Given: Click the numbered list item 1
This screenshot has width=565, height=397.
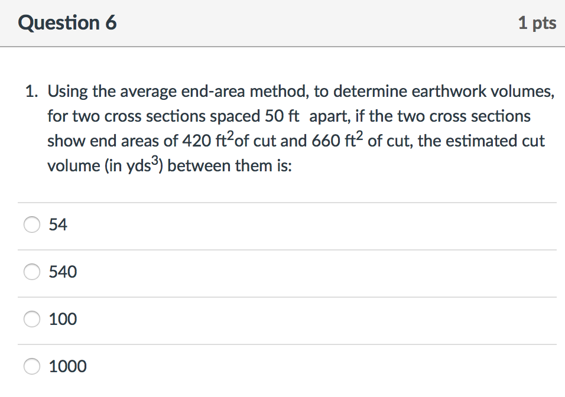Looking at the screenshot, I should pos(33,91).
